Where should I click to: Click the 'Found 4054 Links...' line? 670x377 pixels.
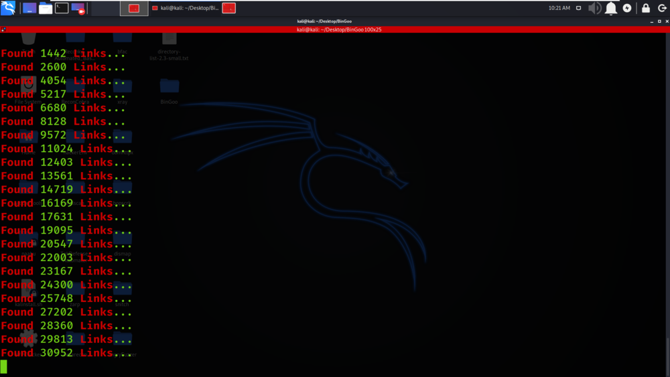click(x=63, y=81)
